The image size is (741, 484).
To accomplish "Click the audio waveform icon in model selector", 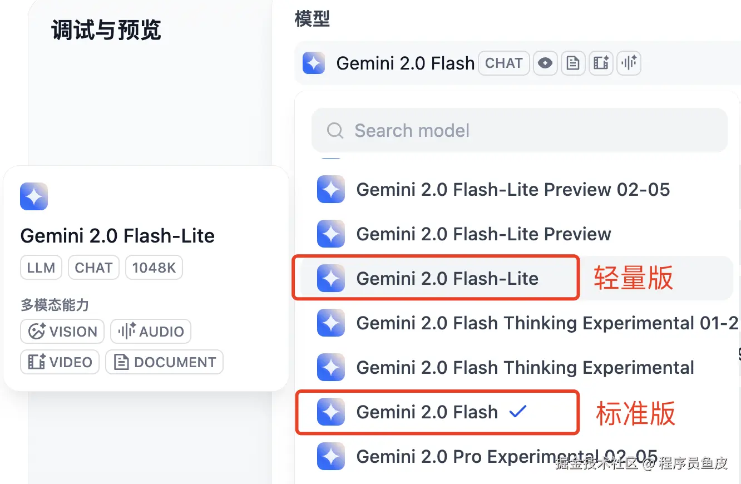I will click(x=629, y=63).
